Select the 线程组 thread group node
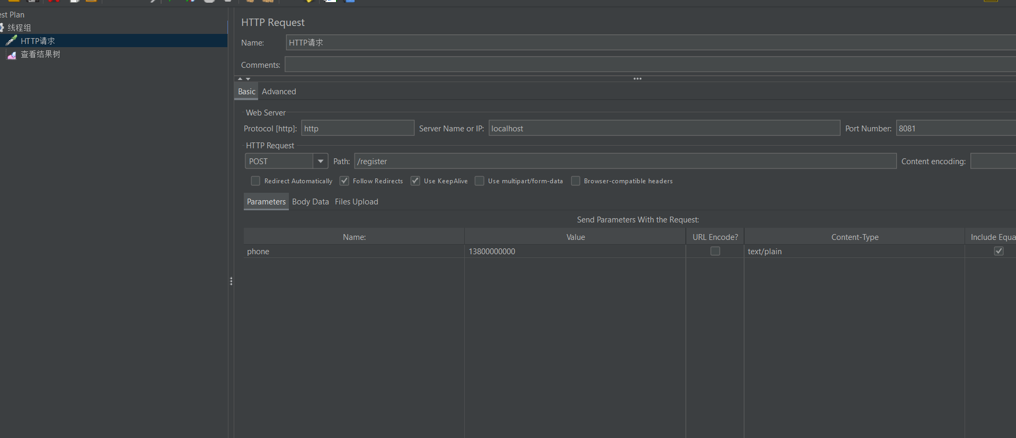Image resolution: width=1016 pixels, height=438 pixels. click(19, 28)
